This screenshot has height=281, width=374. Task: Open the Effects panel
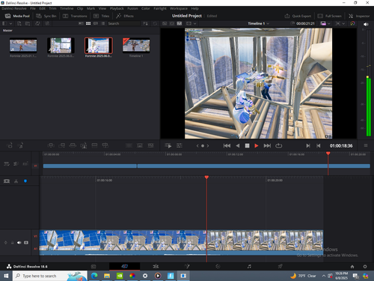click(125, 16)
